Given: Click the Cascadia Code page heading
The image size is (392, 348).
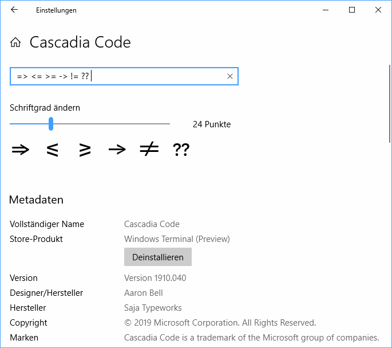Looking at the screenshot, I should (80, 42).
